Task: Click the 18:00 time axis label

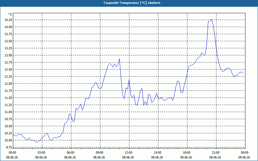Action: point(187,153)
